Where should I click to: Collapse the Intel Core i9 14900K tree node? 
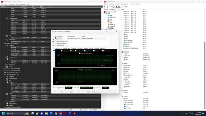4,43
